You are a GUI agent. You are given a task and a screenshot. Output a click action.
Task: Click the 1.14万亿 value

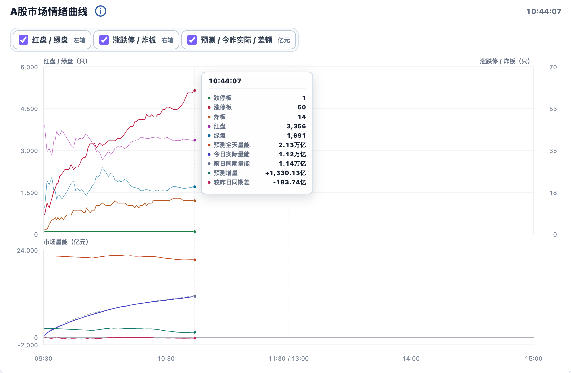(292, 164)
